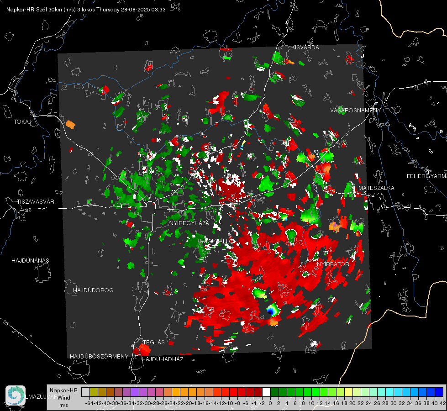This screenshot has height=411, width=447.
Task: Select the NYÍREGYHÁZA city label
Action: coord(189,223)
